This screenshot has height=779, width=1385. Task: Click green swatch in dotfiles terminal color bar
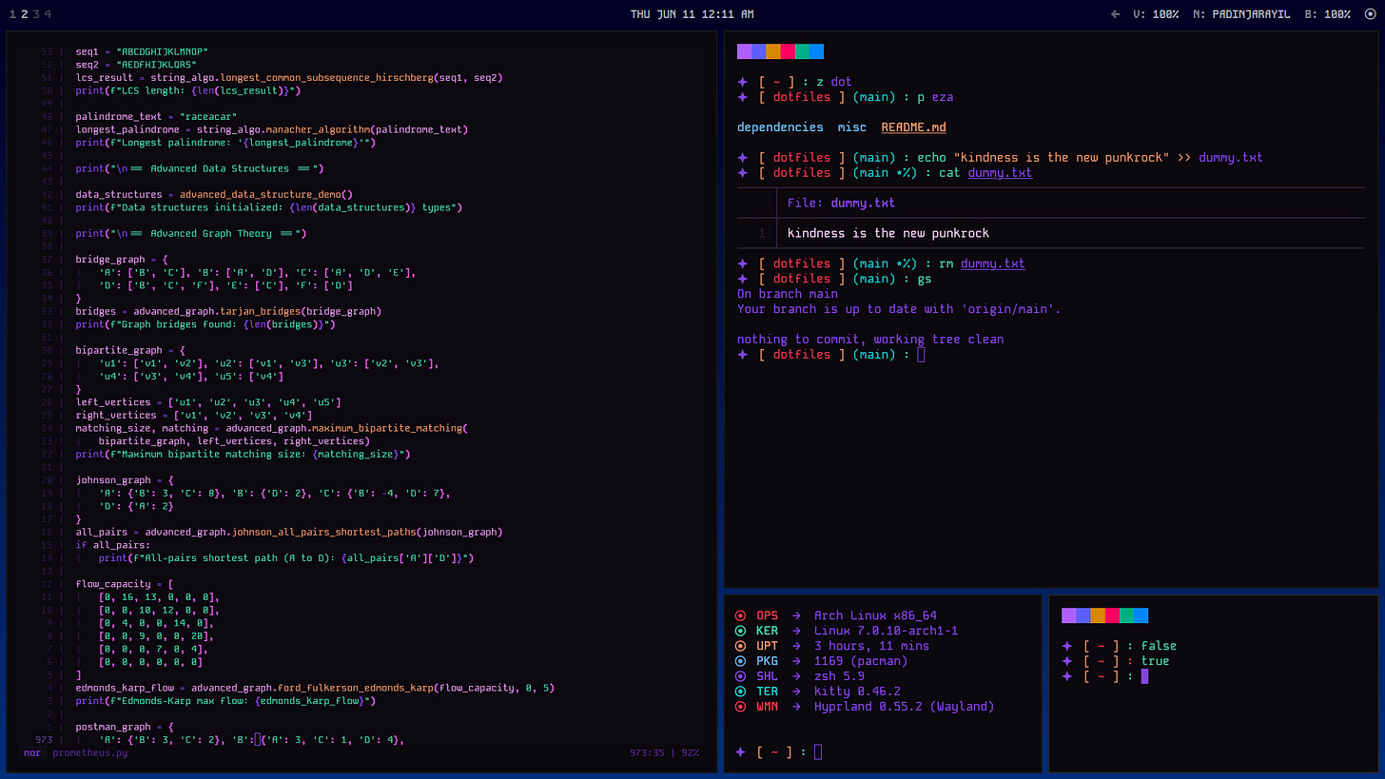tap(802, 51)
